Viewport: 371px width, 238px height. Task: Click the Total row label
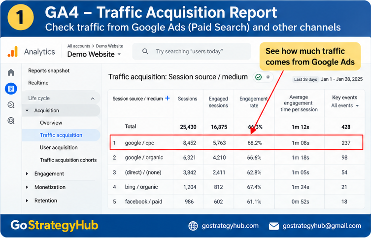pos(131,127)
